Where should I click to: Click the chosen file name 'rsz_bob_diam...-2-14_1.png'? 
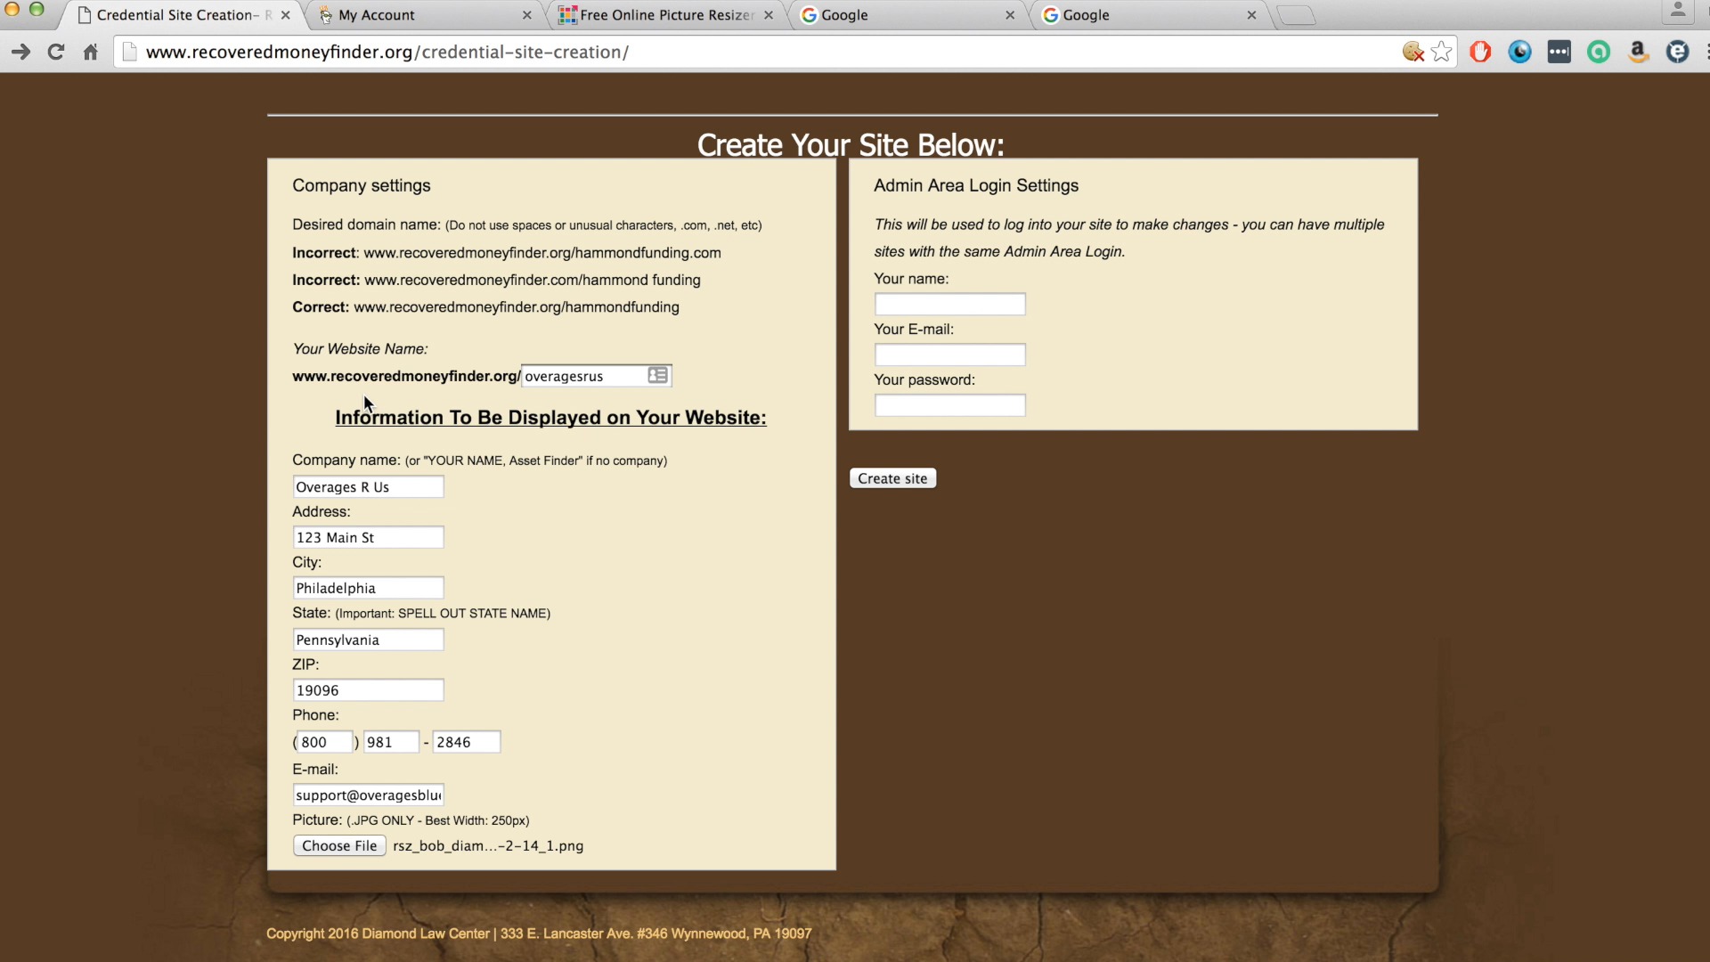[488, 846]
